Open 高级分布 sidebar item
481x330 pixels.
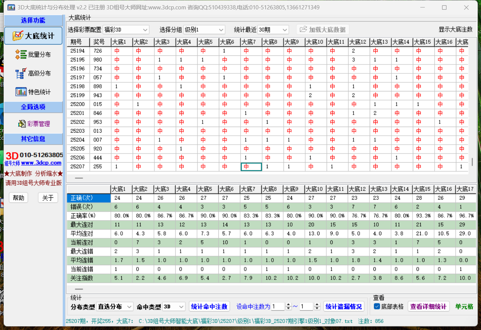point(33,73)
